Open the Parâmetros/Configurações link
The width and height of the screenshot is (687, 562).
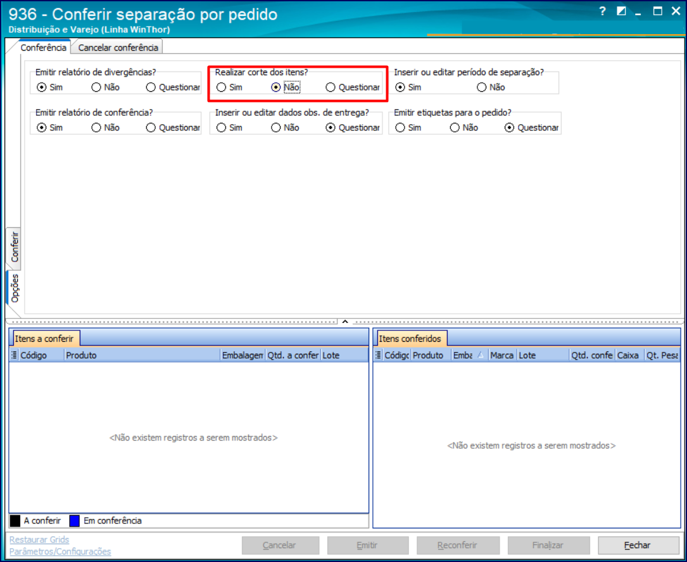[60, 551]
